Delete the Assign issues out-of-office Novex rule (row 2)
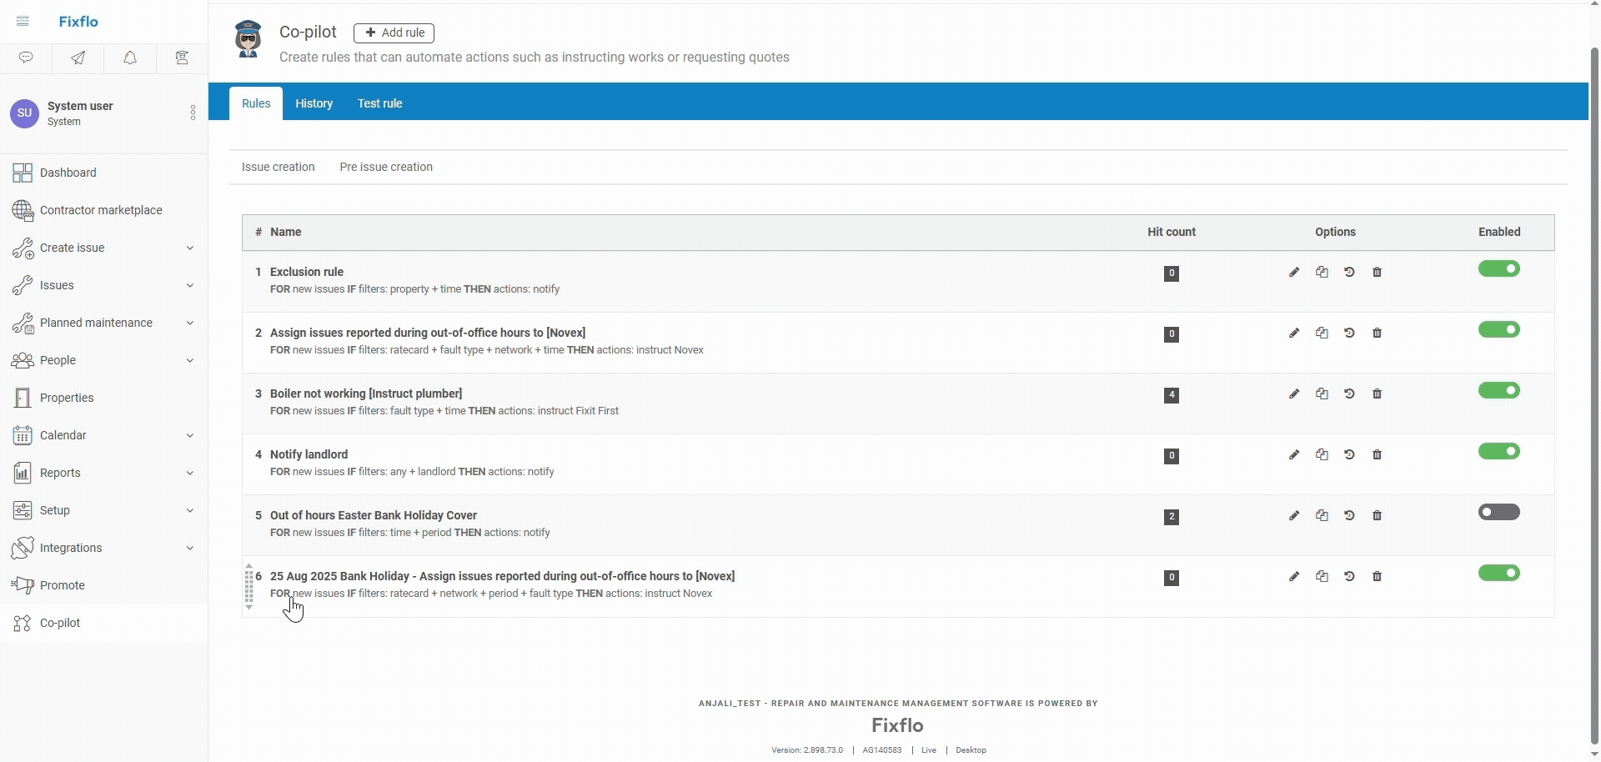This screenshot has height=762, width=1601. click(x=1377, y=333)
